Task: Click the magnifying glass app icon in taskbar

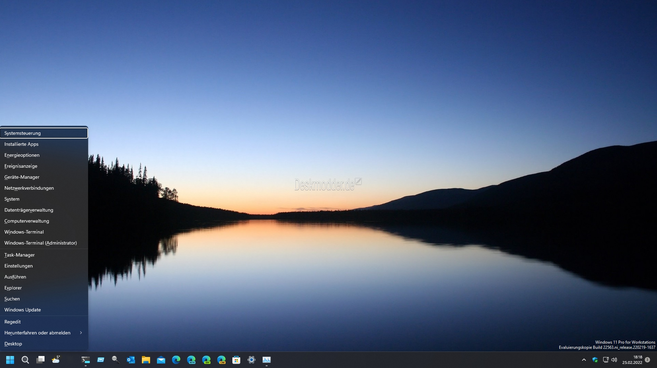Action: pos(116,360)
